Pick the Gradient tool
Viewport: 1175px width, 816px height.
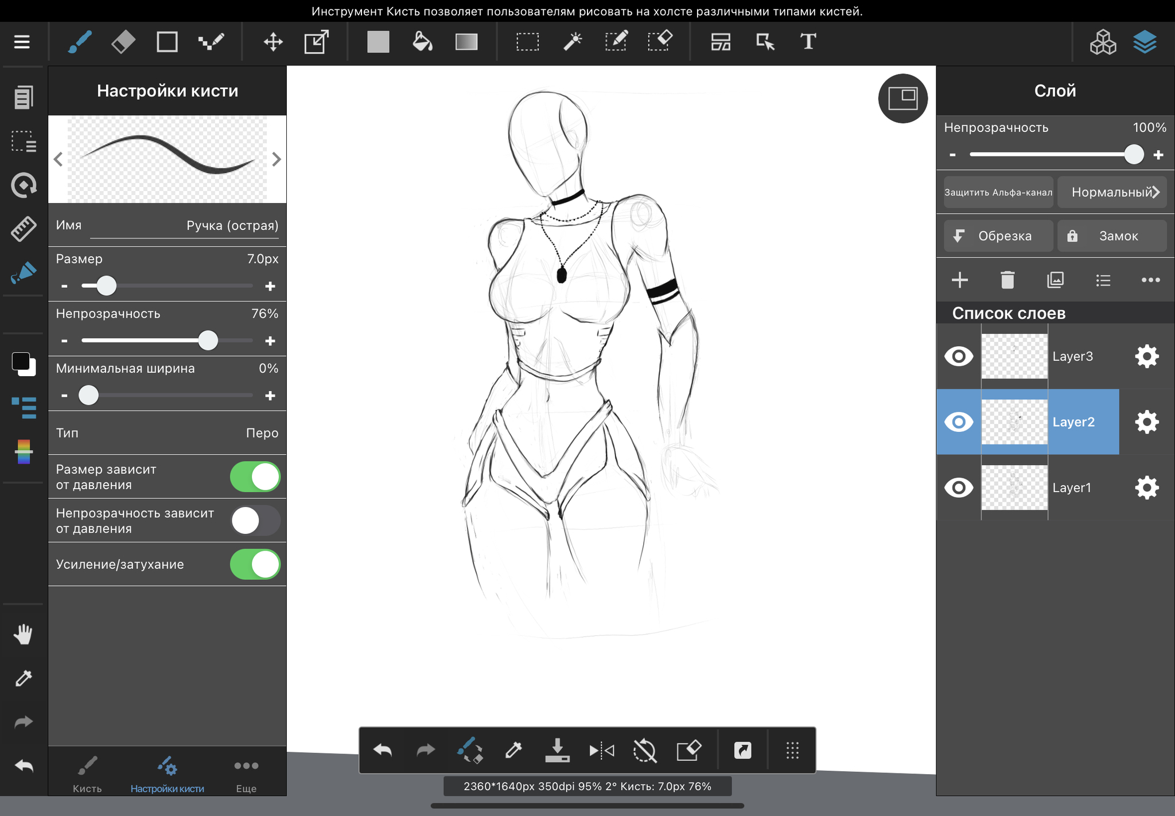(466, 42)
